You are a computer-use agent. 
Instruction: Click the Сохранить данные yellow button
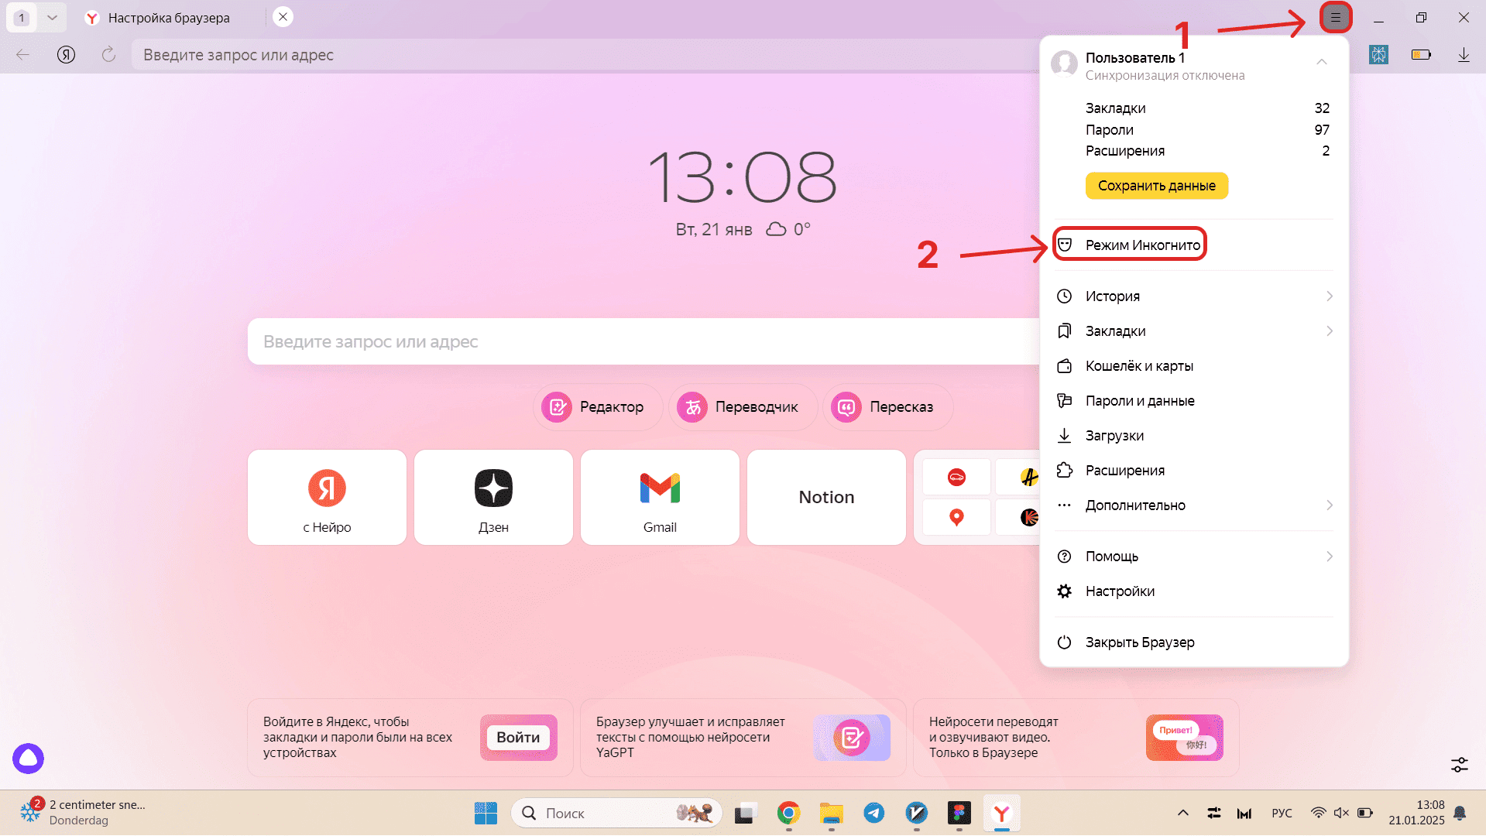pos(1156,186)
